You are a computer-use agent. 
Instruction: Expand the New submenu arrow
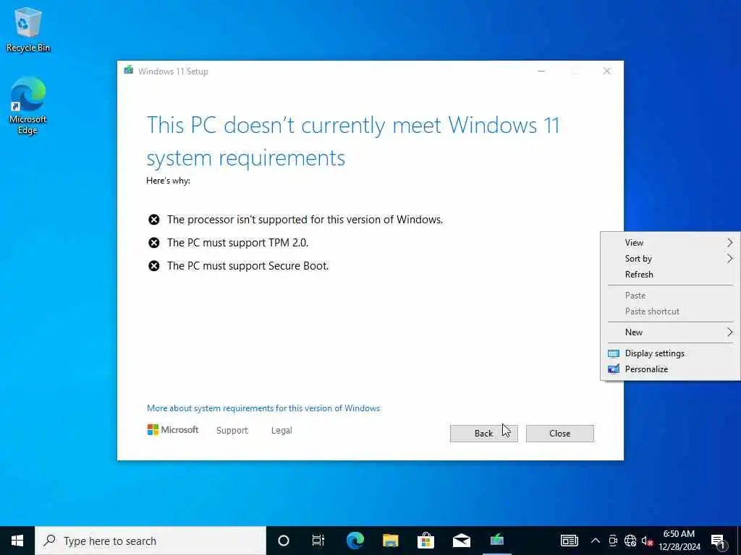point(729,332)
